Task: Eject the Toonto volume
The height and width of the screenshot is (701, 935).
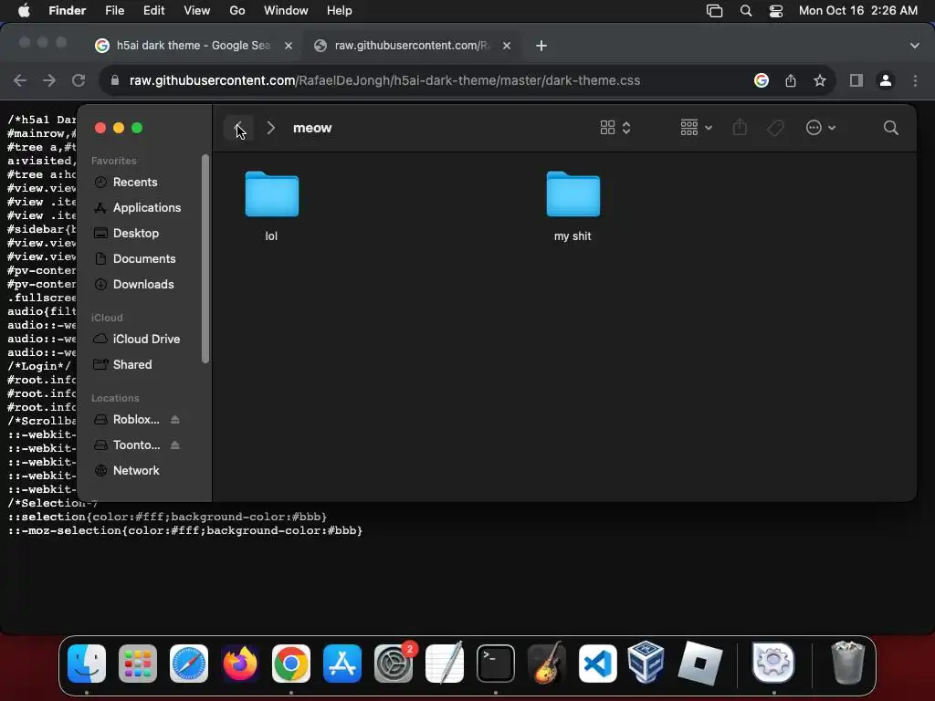Action: tap(174, 445)
